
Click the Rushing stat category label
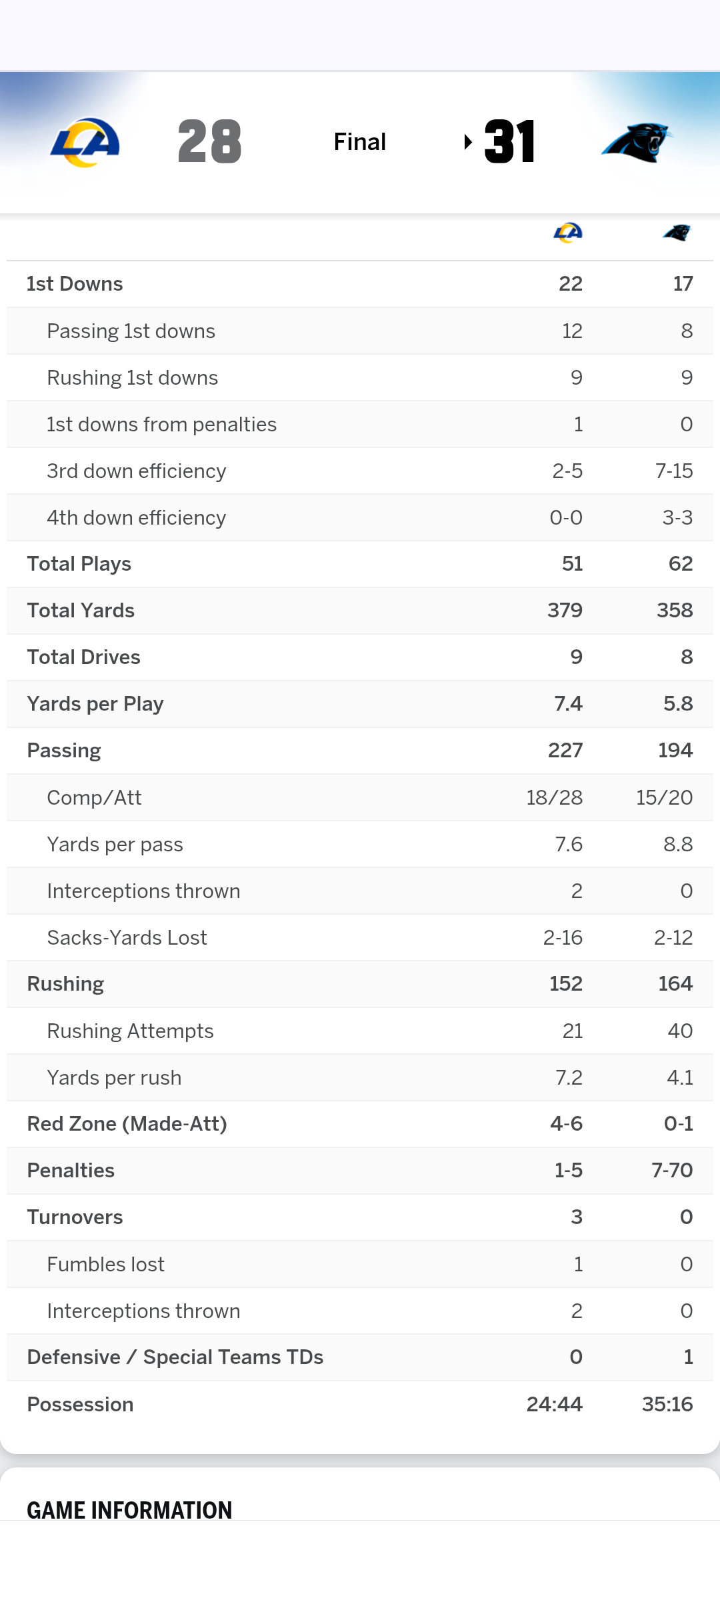coord(65,984)
